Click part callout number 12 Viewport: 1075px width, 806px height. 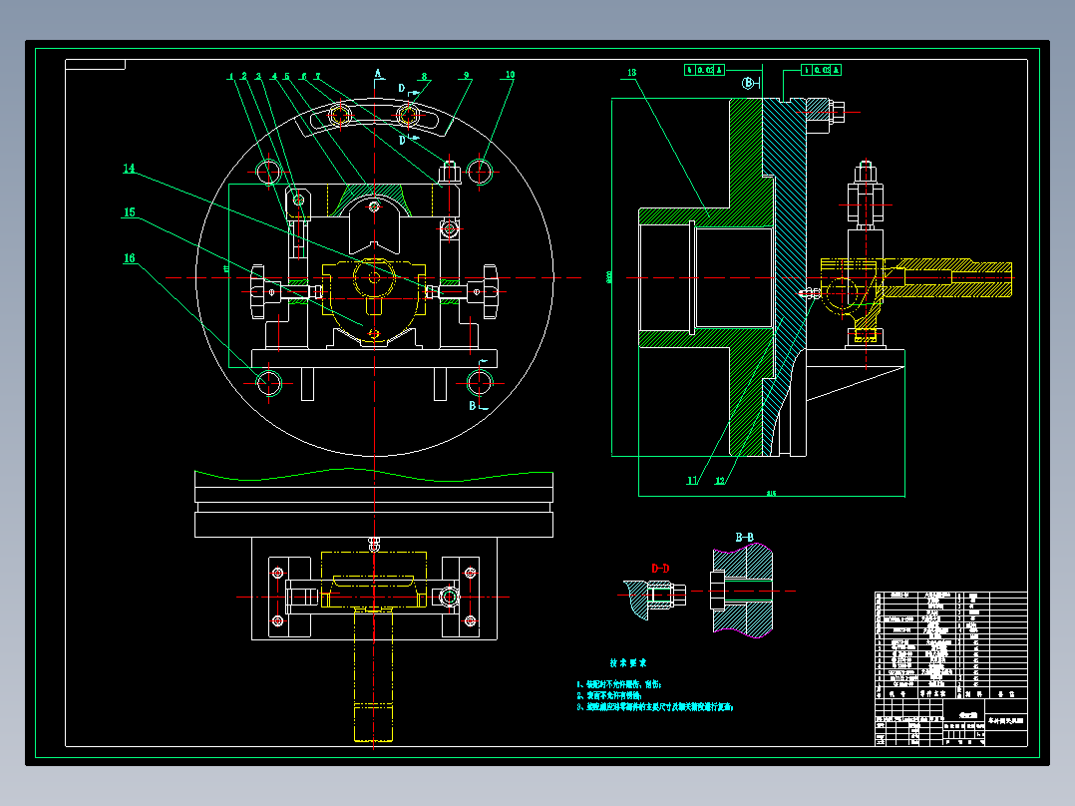(719, 480)
